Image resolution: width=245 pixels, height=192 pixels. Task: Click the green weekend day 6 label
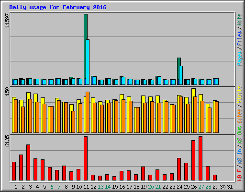[52, 187]
